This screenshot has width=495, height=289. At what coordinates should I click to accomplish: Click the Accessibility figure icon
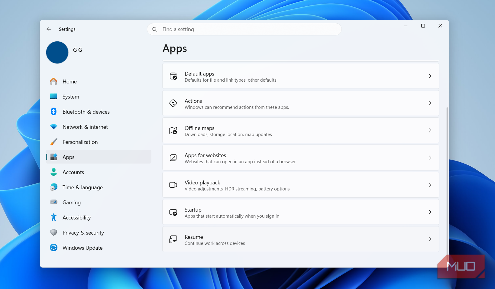[x=54, y=217]
